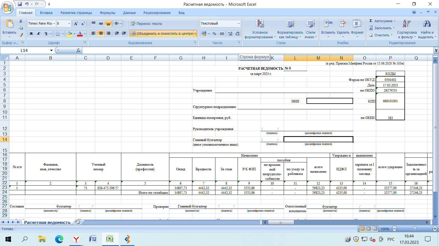Apply percent style format
The image size is (439, 246).
[214, 34]
